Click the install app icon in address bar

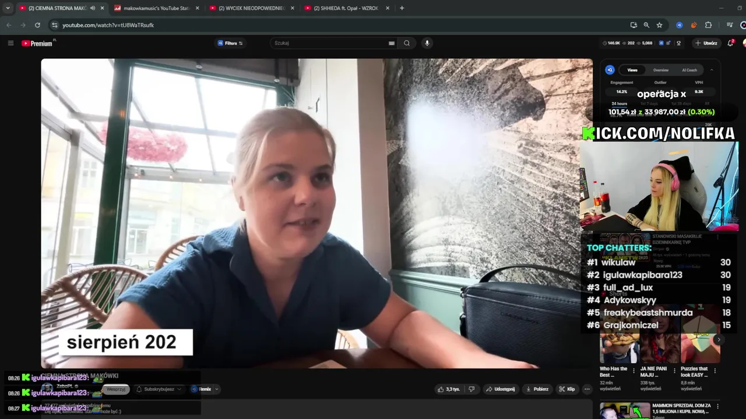[634, 25]
